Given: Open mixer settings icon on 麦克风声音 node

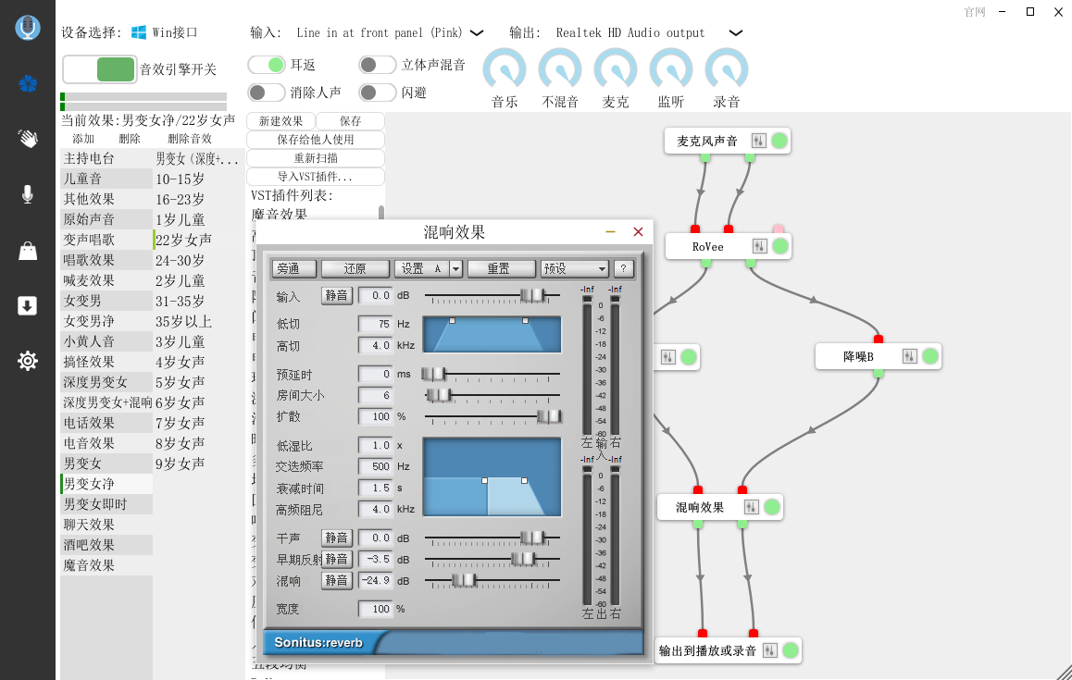Looking at the screenshot, I should 758,141.
